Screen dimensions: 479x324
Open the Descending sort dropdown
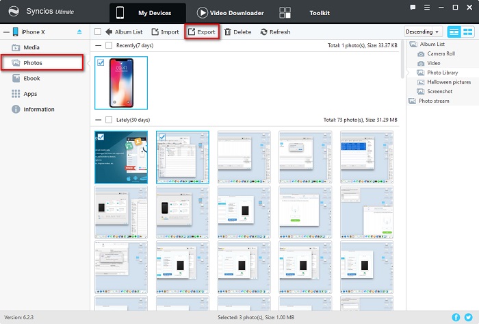point(423,32)
